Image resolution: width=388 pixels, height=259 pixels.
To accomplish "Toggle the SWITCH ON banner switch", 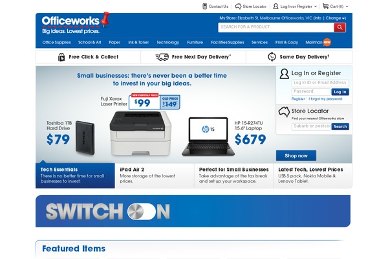I will [x=141, y=212].
